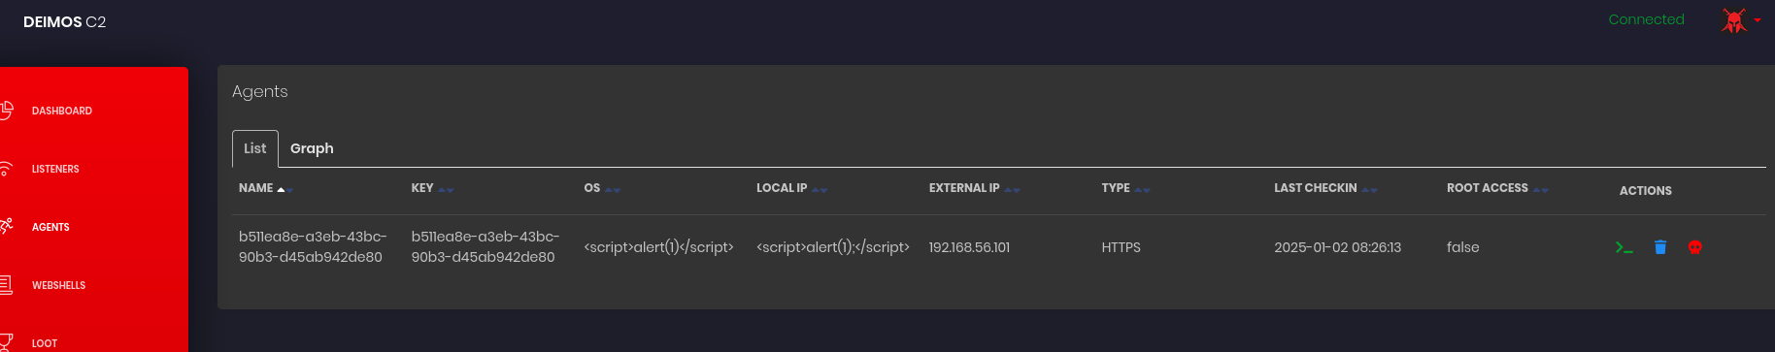Click the Loot trophy icon
1775x352 pixels.
coord(6,342)
